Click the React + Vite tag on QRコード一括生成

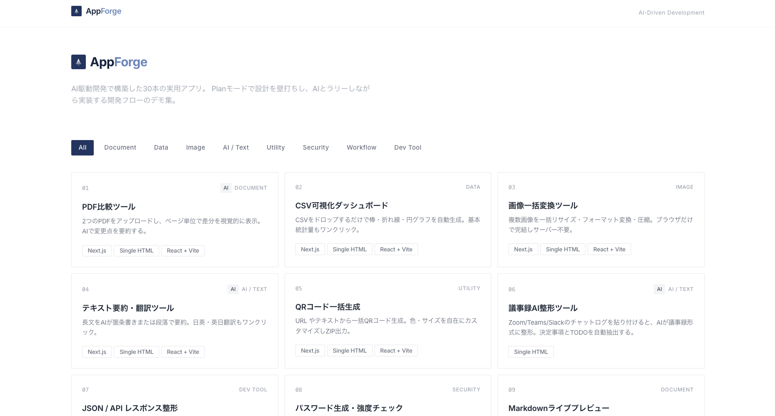pyautogui.click(x=396, y=351)
